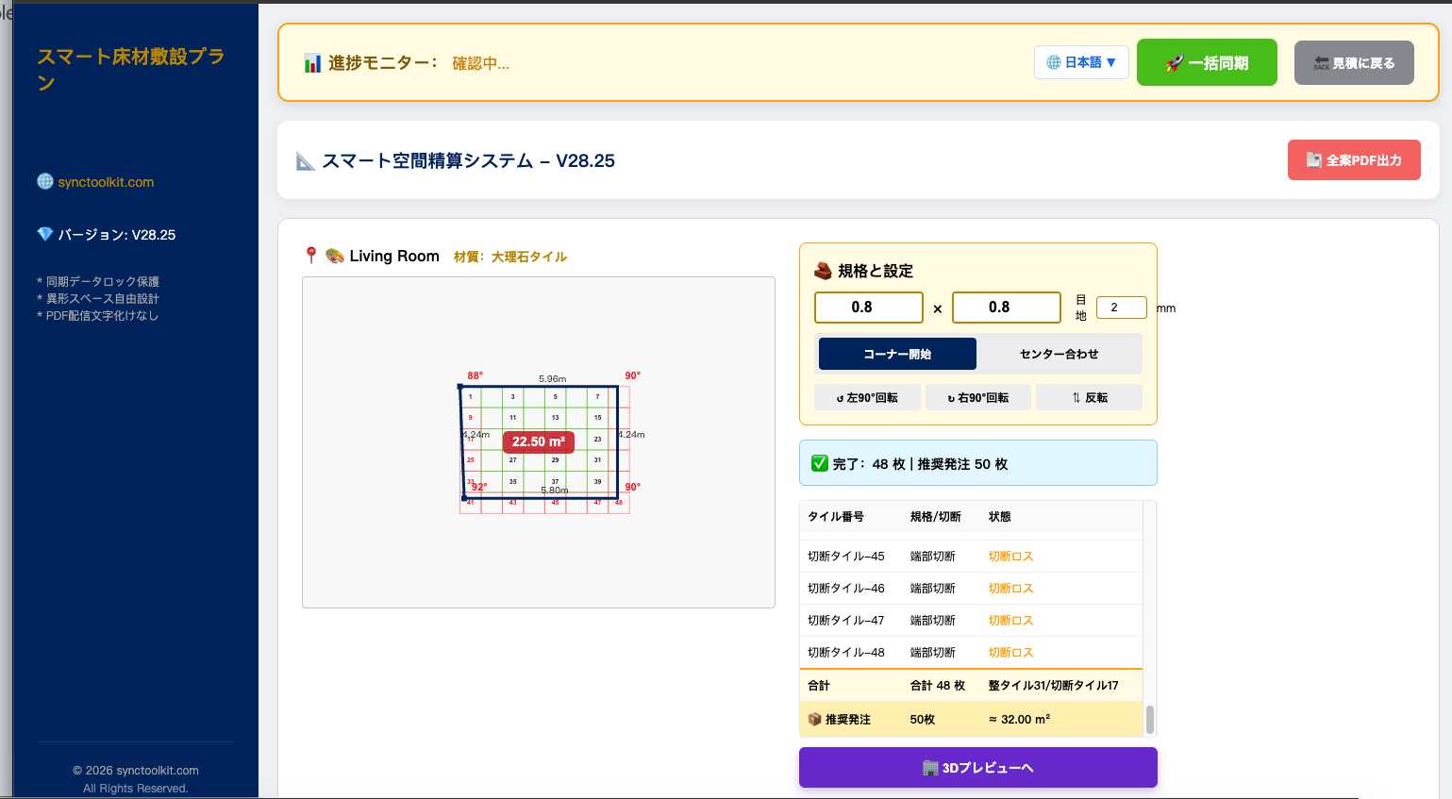Toggle the ⇅ 反転 flip option
Viewport: 1452px width, 799px height.
pyautogui.click(x=1089, y=397)
